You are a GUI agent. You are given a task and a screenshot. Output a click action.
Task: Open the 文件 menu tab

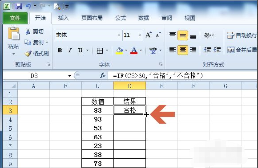[x=15, y=18]
